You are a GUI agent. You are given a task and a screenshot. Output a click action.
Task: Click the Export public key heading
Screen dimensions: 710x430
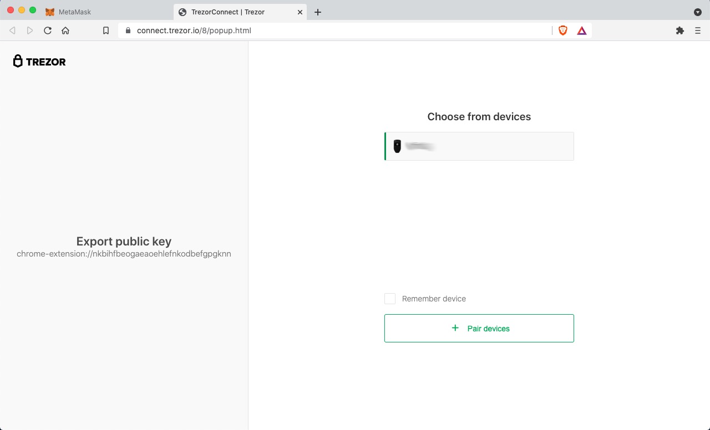(124, 242)
